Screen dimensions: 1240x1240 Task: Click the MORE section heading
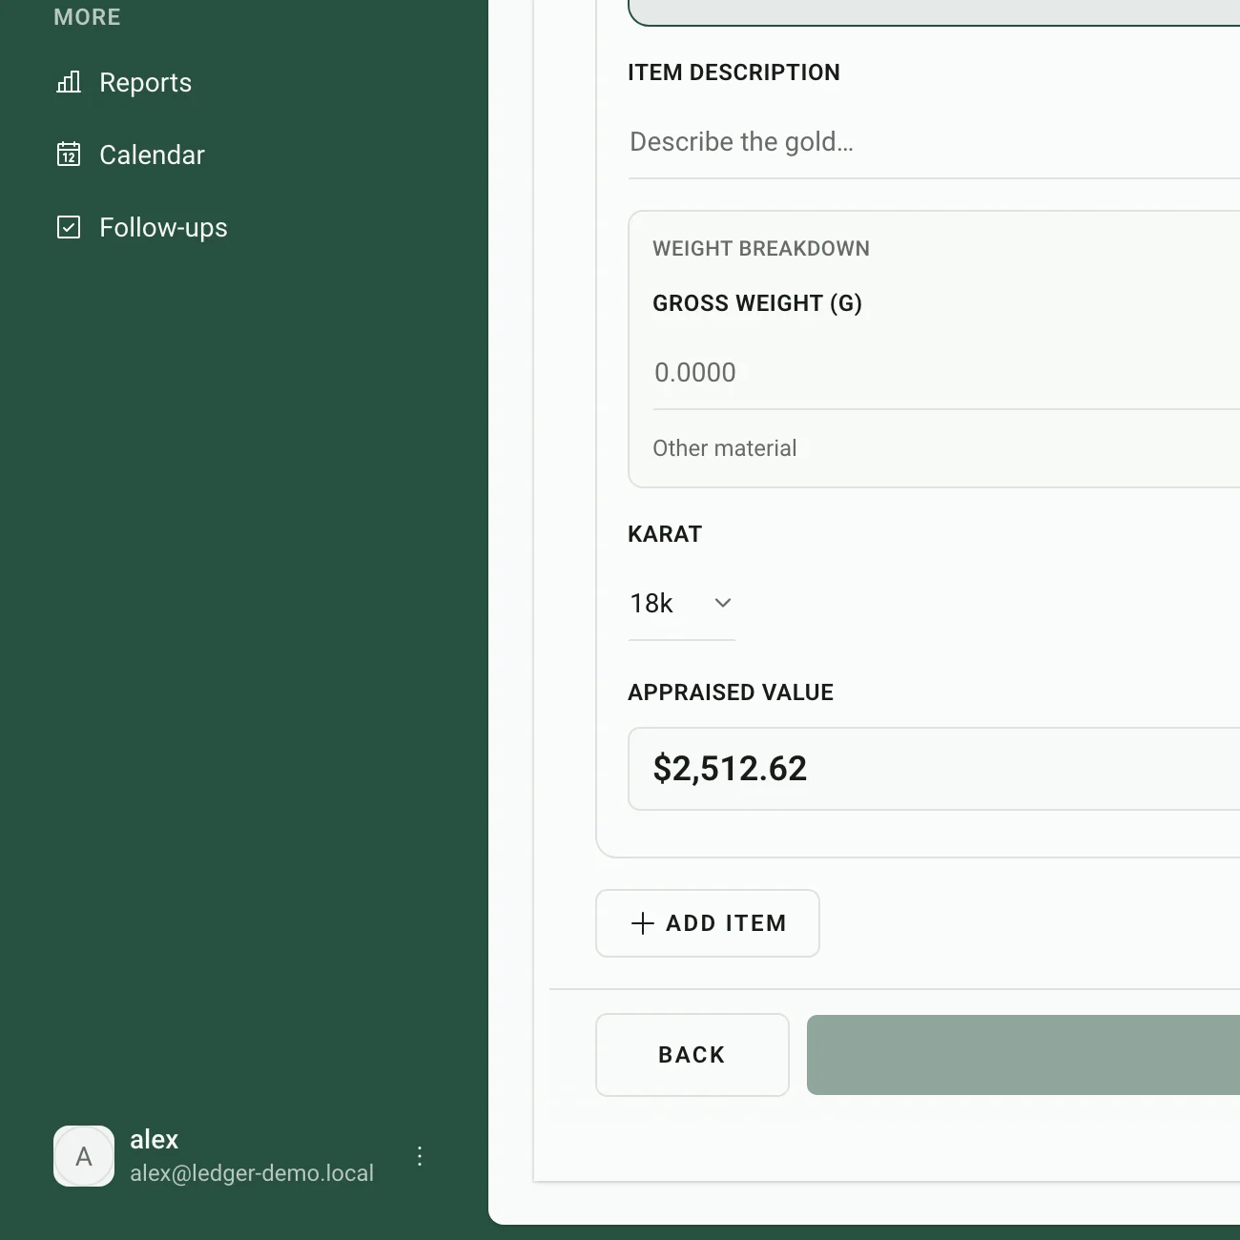pos(88,17)
